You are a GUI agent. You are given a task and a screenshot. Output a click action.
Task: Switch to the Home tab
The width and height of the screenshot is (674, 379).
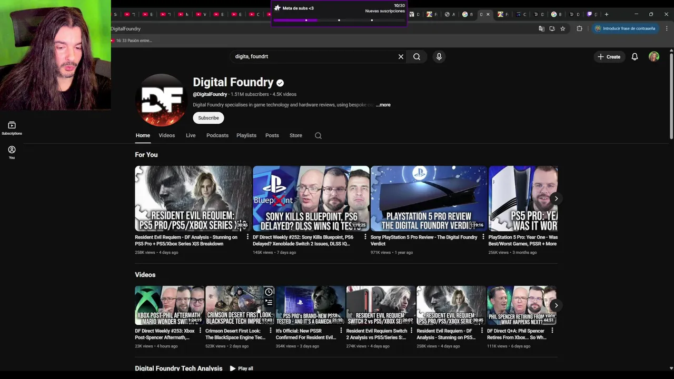[143, 135]
